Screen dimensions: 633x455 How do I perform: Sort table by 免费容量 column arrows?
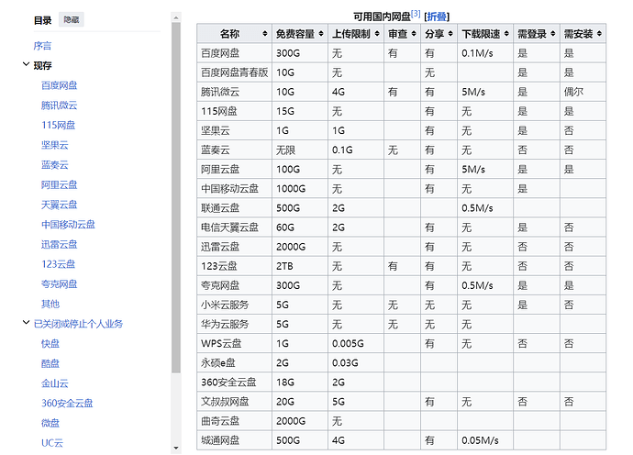pos(321,34)
